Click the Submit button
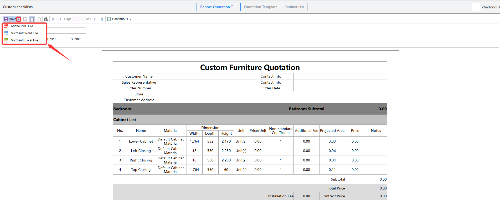This screenshot has width=500, height=217. (x=75, y=39)
